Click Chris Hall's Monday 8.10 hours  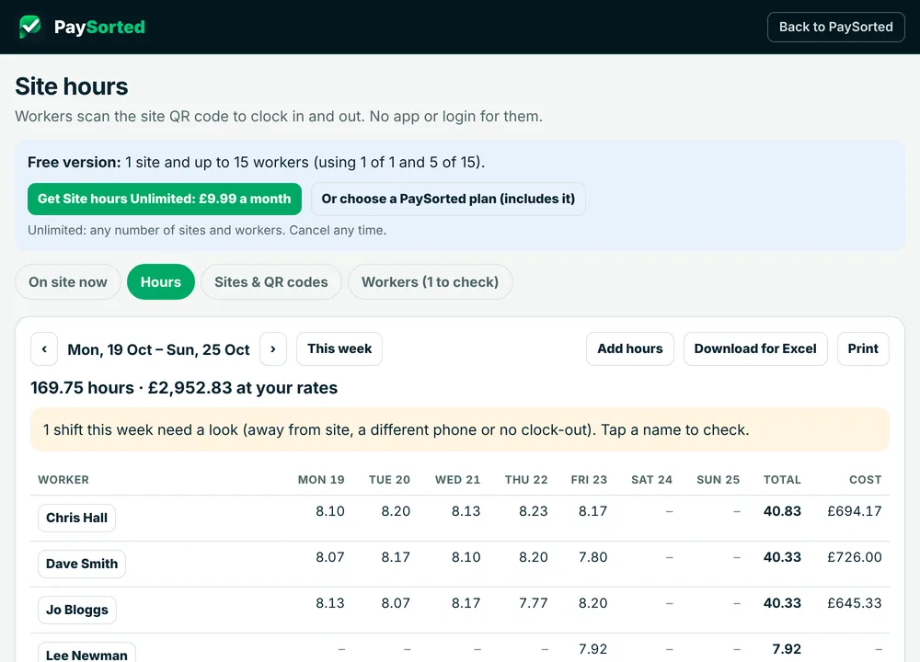point(330,511)
